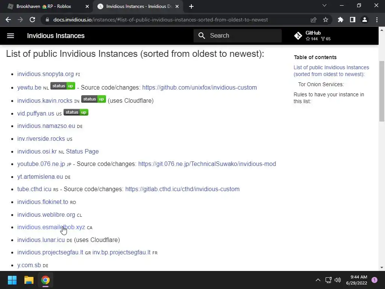Open network status tray icon

point(328,280)
